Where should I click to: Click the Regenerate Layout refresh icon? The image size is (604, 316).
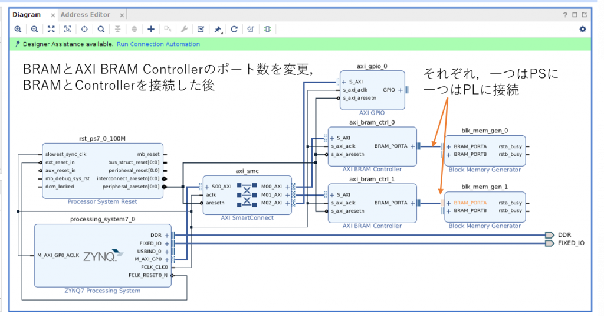tap(234, 29)
